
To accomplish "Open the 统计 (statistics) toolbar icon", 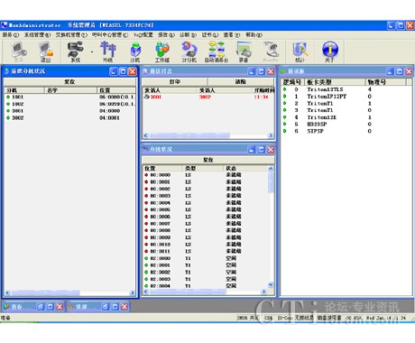I will [300, 51].
